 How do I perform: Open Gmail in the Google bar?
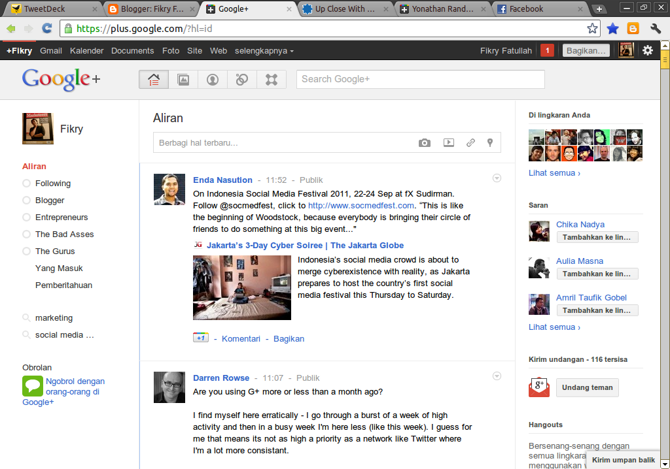[x=51, y=51]
